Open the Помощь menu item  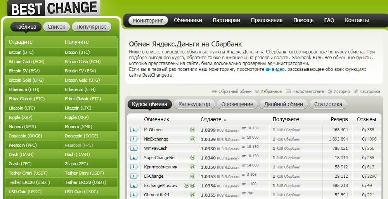click(x=303, y=21)
